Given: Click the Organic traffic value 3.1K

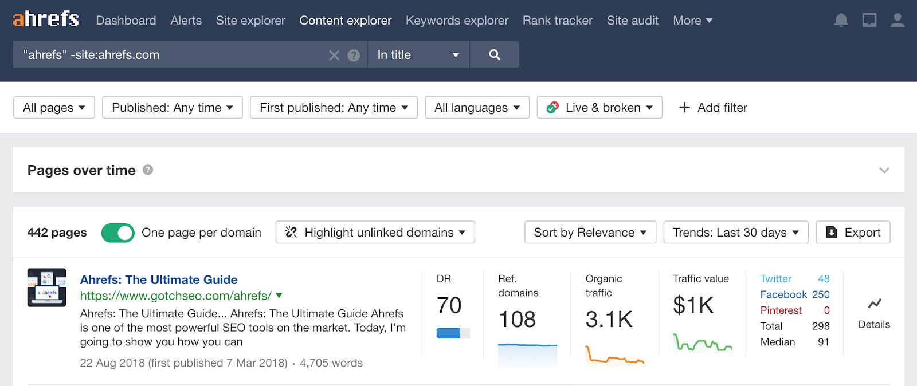Looking at the screenshot, I should pos(609,319).
